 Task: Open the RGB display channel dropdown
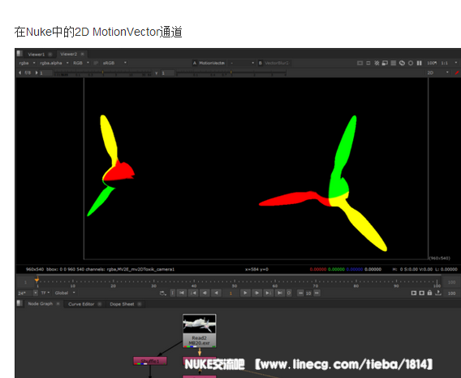tap(81, 63)
